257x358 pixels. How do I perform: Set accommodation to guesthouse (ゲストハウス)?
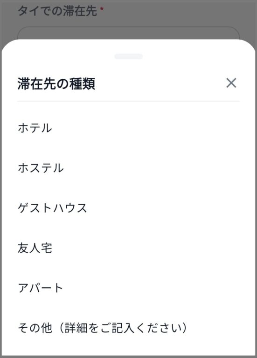point(128,208)
